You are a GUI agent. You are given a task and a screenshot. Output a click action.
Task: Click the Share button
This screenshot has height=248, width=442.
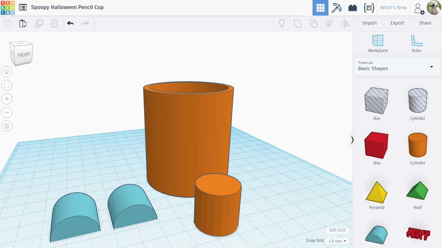pos(425,23)
